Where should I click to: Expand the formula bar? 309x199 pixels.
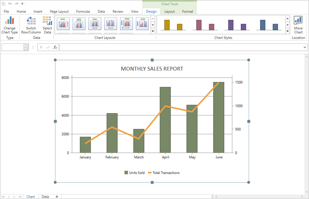tap(304, 47)
